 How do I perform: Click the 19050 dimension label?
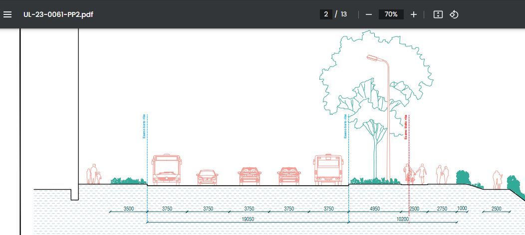coord(248,219)
